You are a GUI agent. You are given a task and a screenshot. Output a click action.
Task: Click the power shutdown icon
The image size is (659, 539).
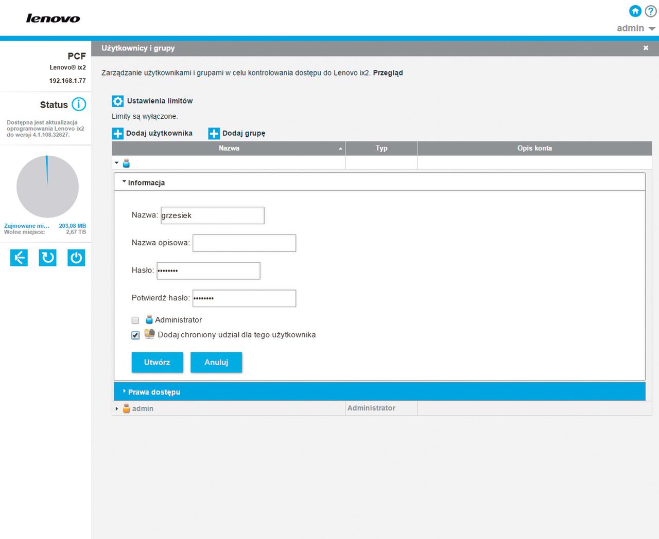(76, 258)
